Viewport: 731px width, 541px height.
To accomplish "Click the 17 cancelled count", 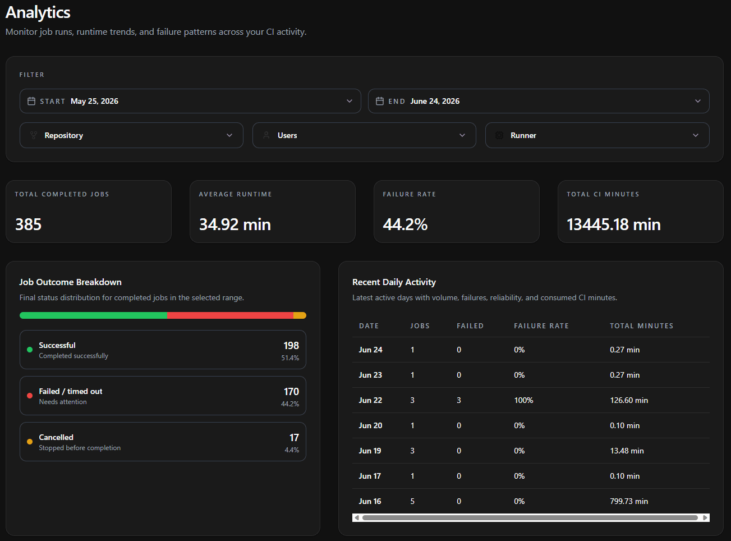I will coord(294,438).
